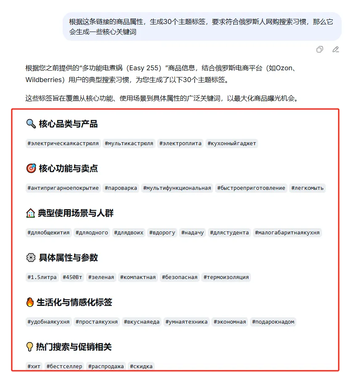Select the #термоизоляция tag
The height and width of the screenshot is (372, 361).
pyautogui.click(x=226, y=277)
